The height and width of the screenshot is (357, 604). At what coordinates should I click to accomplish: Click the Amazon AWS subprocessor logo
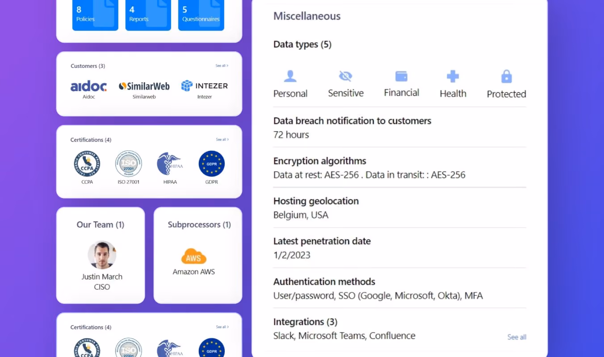click(x=194, y=257)
